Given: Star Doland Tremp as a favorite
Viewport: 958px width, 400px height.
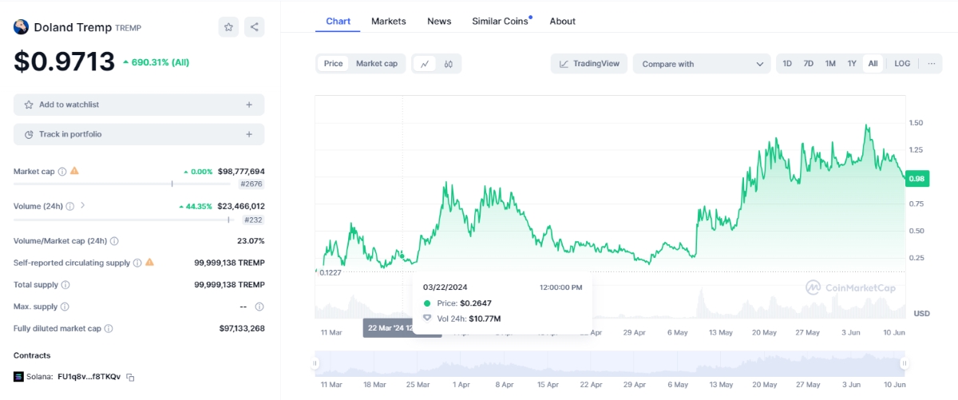Looking at the screenshot, I should click(x=228, y=27).
